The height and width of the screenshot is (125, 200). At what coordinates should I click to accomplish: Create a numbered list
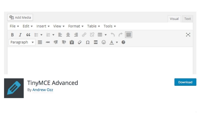tap(48, 35)
